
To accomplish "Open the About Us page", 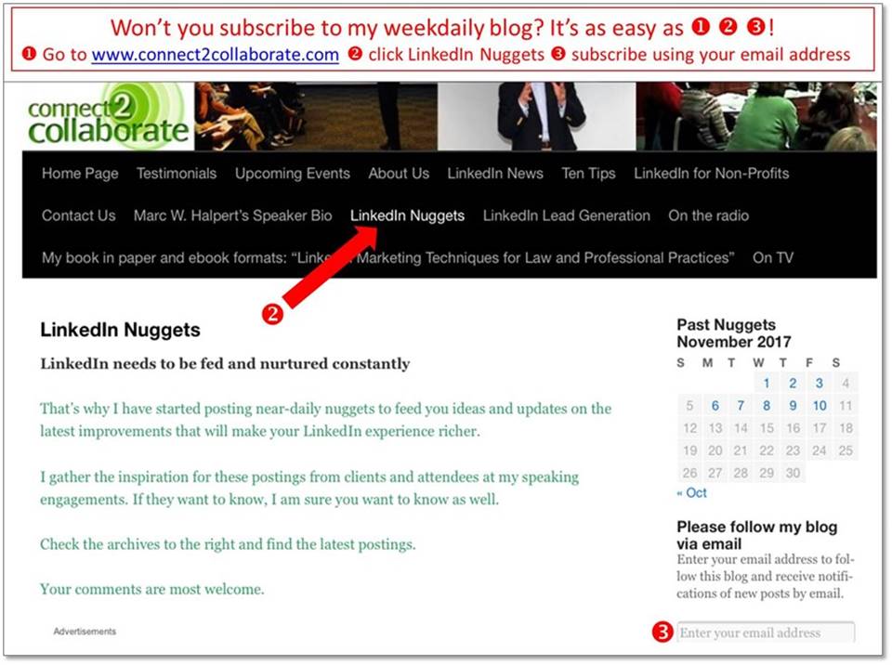I will 399,174.
